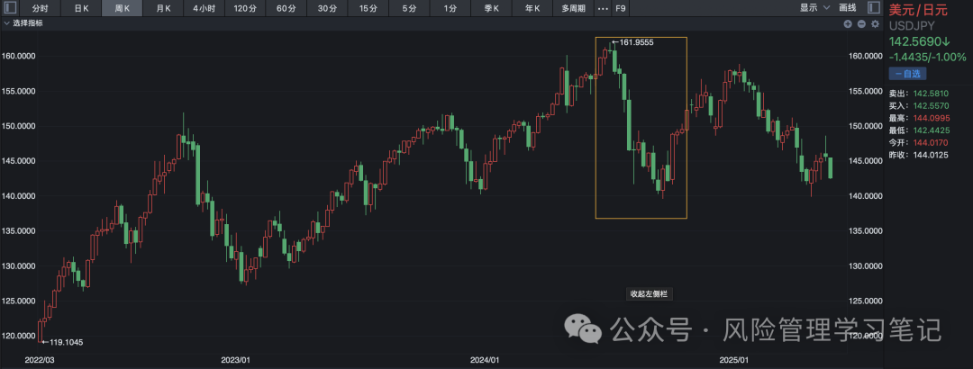
Task: Click the 2024/01 date axis label
Action: coord(485,360)
